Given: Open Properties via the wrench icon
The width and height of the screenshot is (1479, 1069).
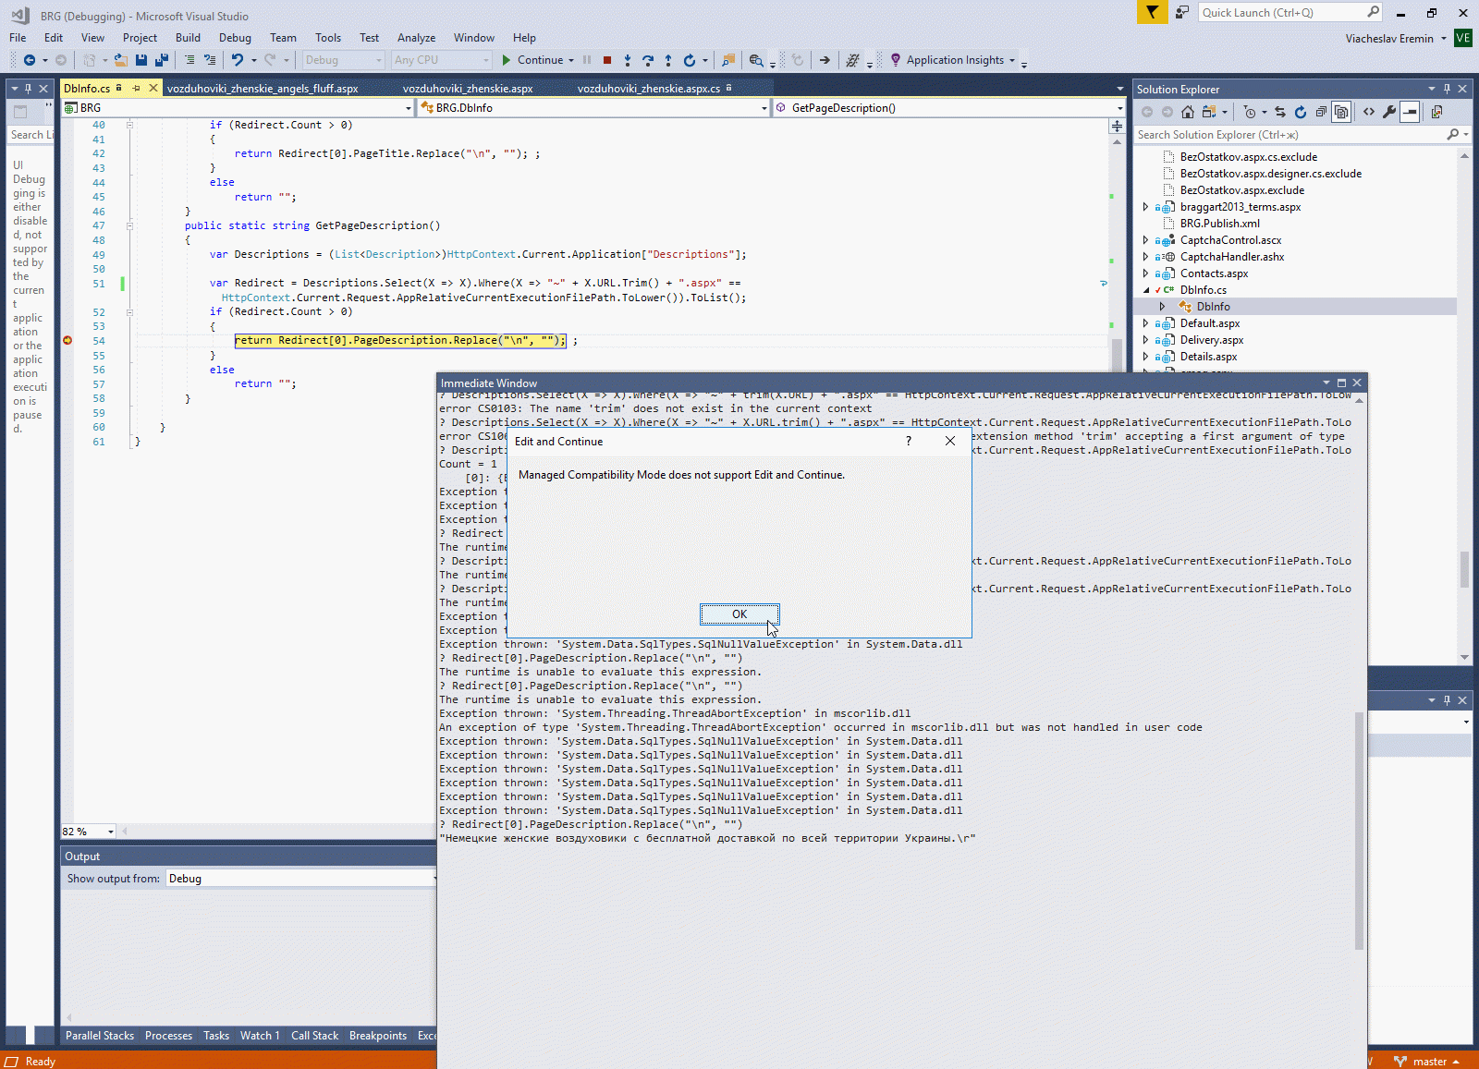Looking at the screenshot, I should click(1390, 112).
